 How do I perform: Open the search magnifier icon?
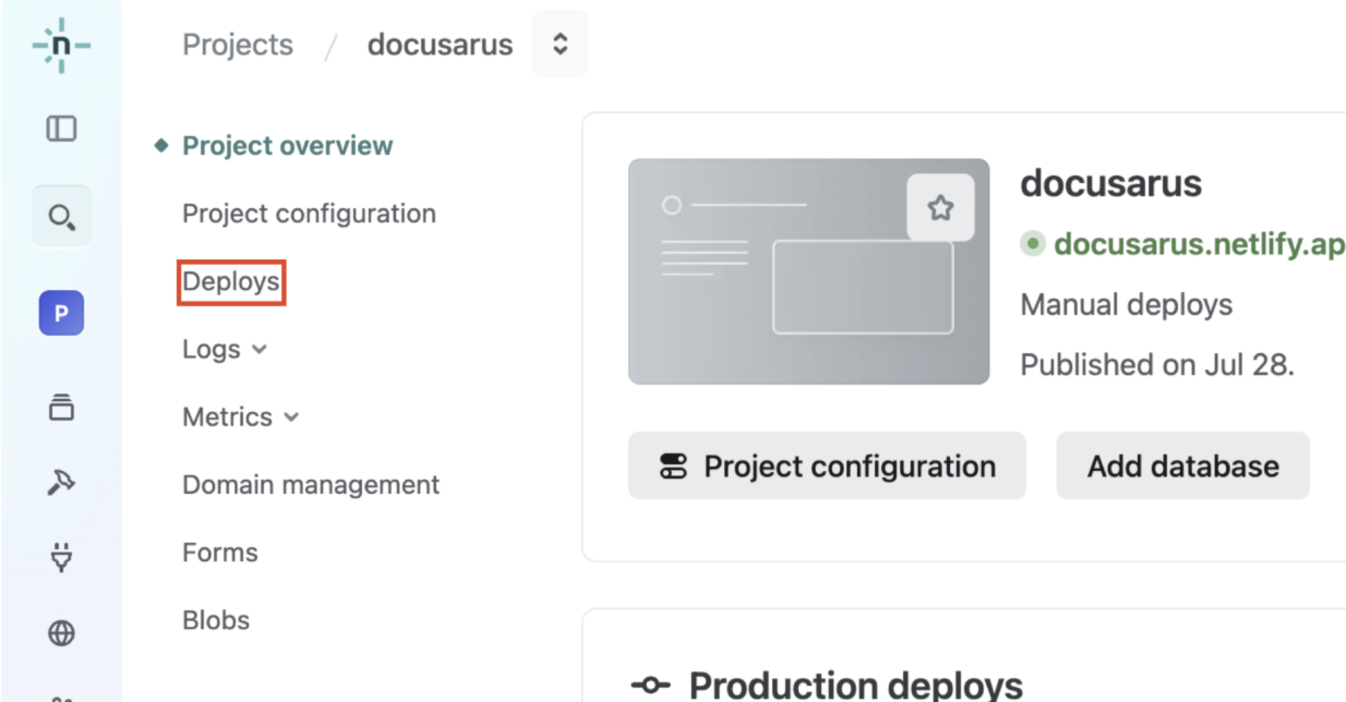point(61,217)
